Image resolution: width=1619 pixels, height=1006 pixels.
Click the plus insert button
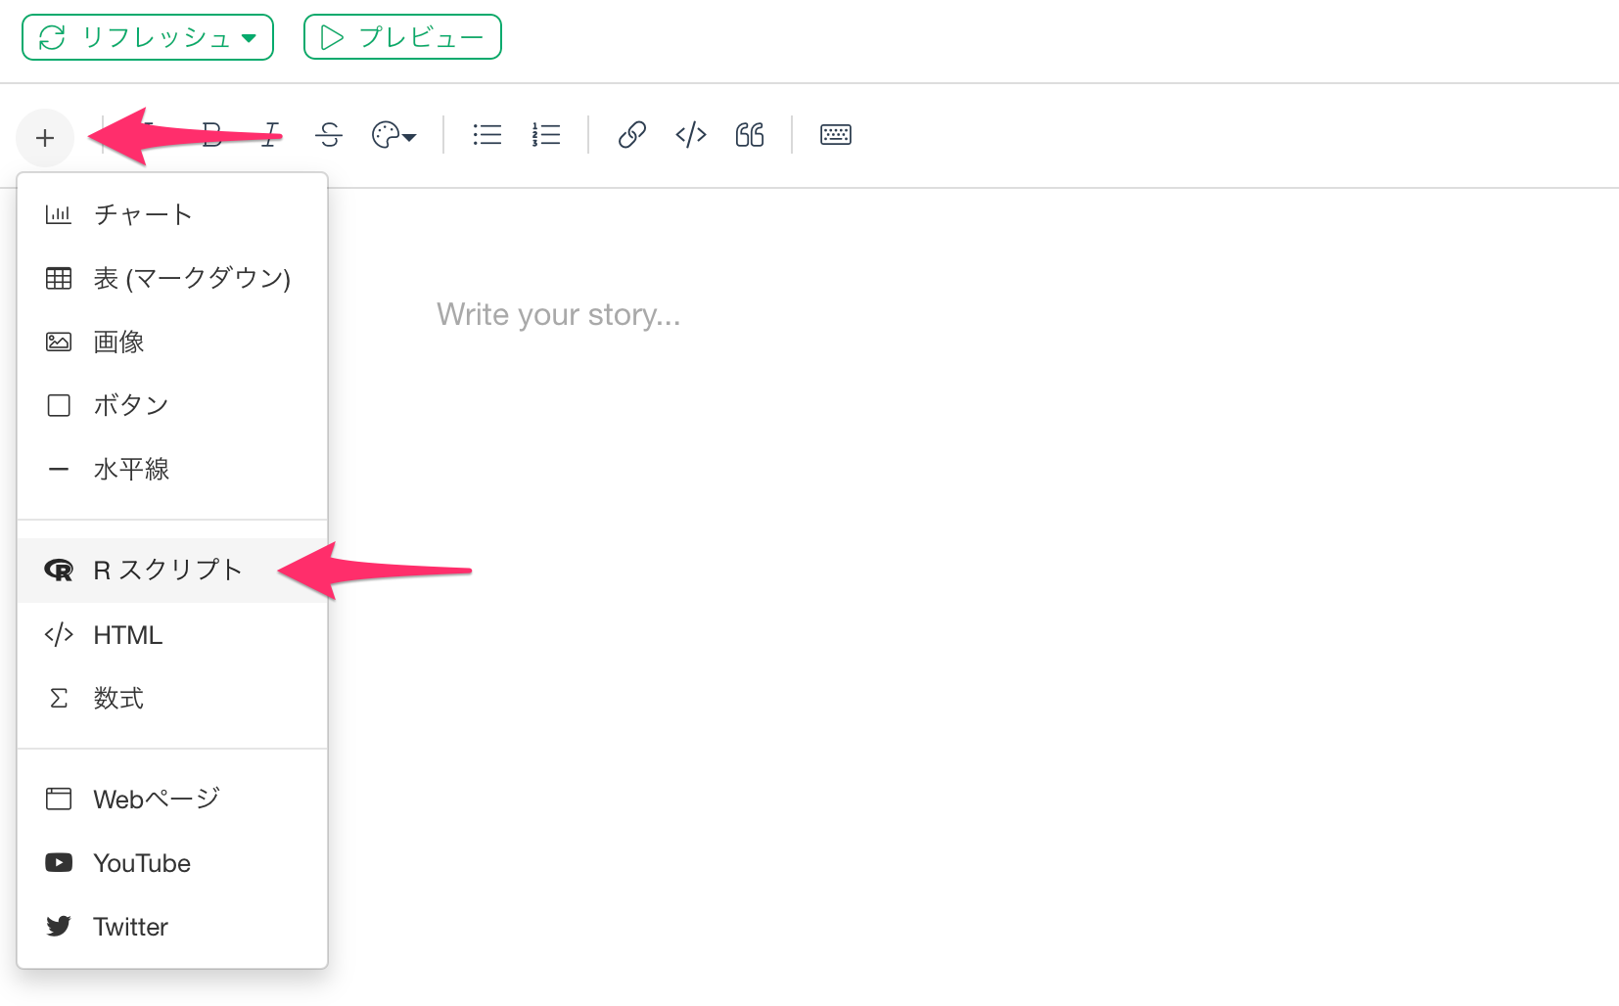click(x=45, y=138)
